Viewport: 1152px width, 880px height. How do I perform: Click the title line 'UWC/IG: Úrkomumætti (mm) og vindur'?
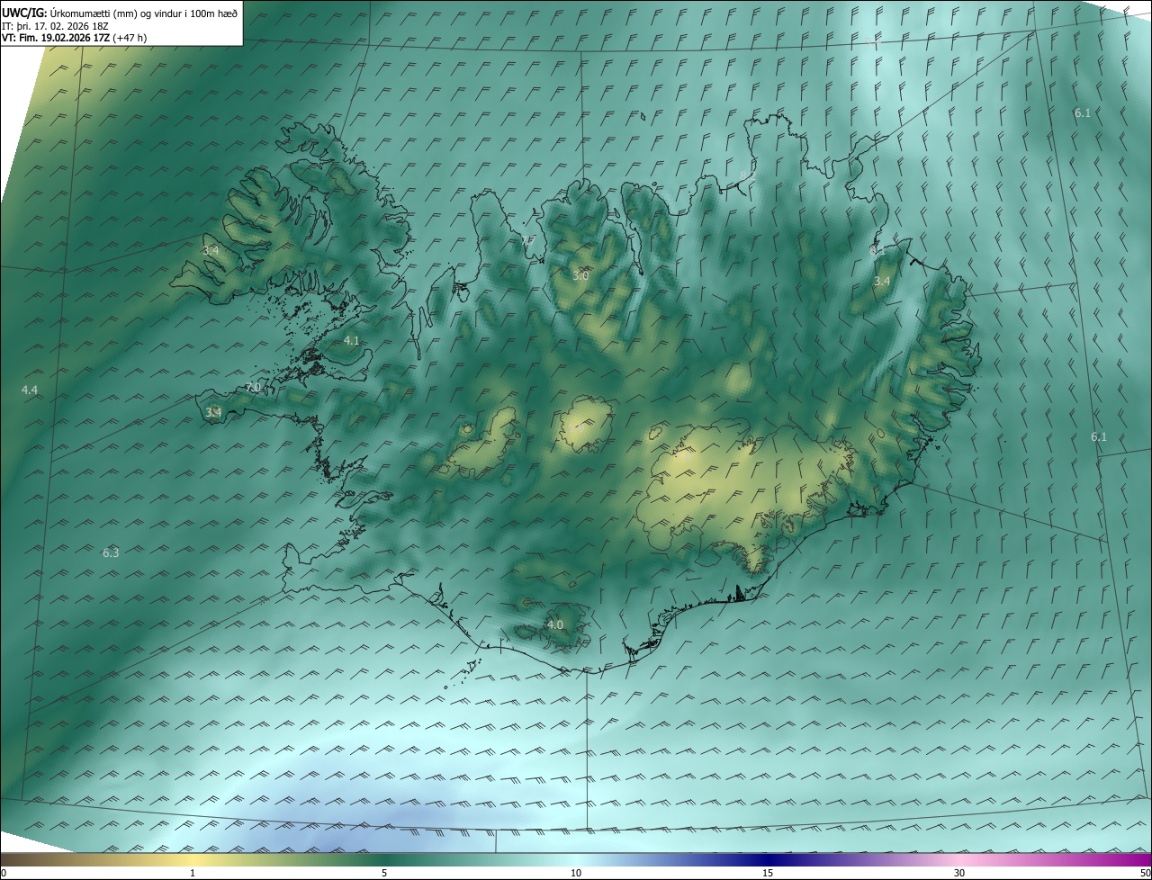[121, 13]
